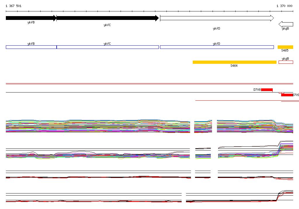299x209 pixels.
Task: Click the S464 label text
Action: [x=234, y=66]
